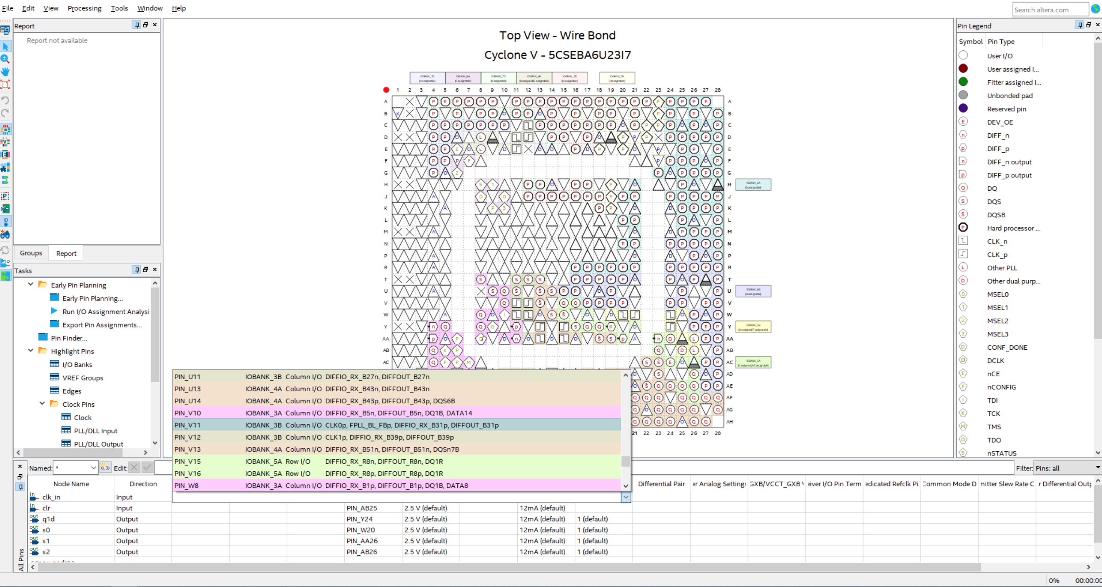The width and height of the screenshot is (1102, 587).
Task: Click the 'io' assignment analysis toolbar icon
Action: pyautogui.click(x=5, y=262)
